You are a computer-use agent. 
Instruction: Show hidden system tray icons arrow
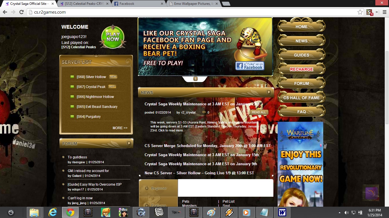click(x=339, y=213)
